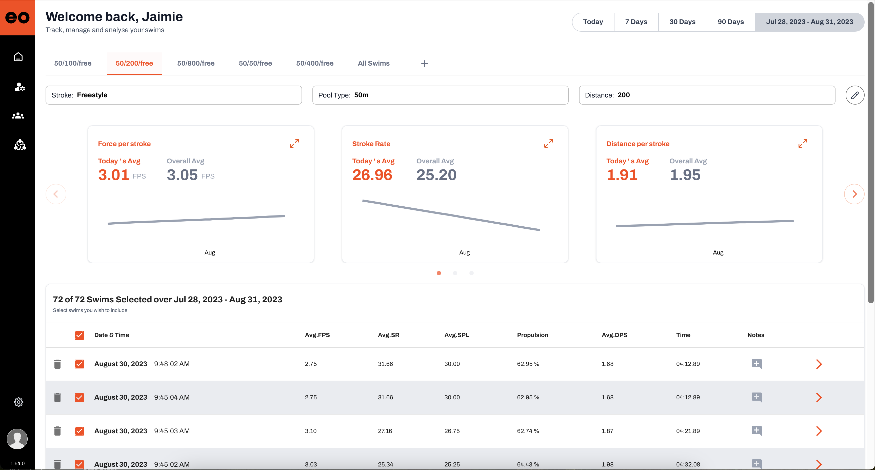Uncheck the August 30 9:45:03 AM swim
Image resolution: width=875 pixels, height=470 pixels.
79,431
